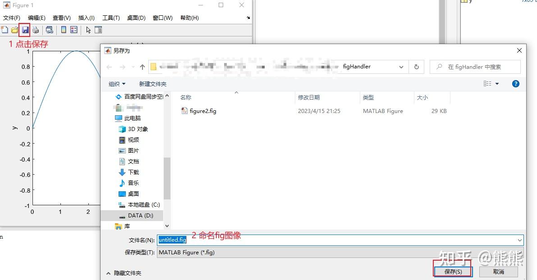Image resolution: width=537 pixels, height=280 pixels.
Task: Select the figure2.fig file in the list
Action: tap(202, 111)
